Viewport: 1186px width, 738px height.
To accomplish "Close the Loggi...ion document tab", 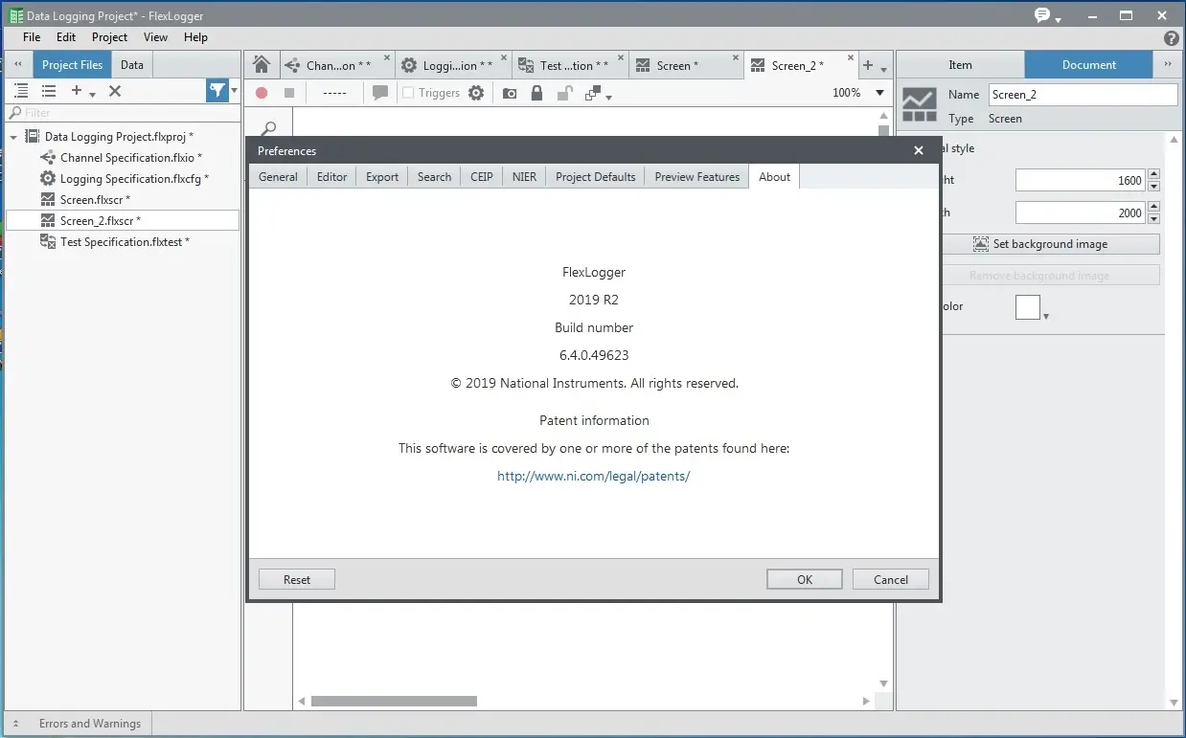I will [504, 58].
